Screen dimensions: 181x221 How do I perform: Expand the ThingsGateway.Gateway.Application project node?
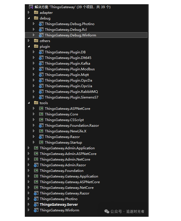(x=28, y=176)
